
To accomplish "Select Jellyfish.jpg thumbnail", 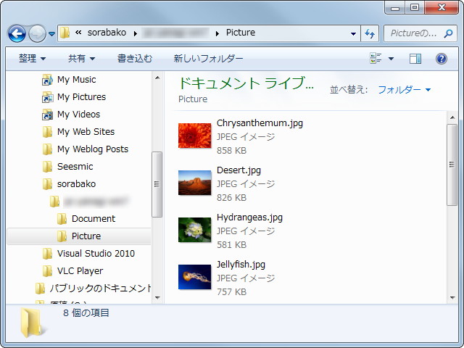I will point(195,277).
